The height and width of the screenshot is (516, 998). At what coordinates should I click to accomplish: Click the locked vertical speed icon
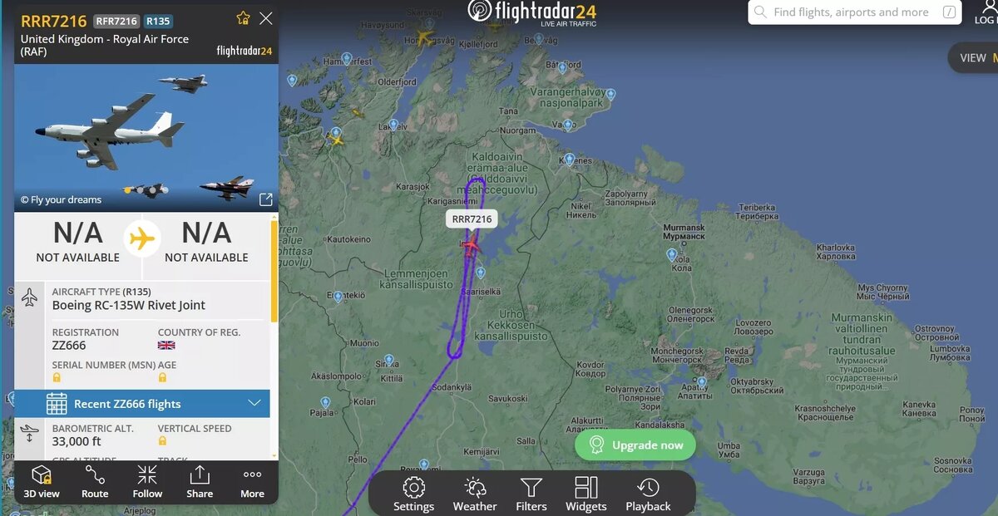162,443
